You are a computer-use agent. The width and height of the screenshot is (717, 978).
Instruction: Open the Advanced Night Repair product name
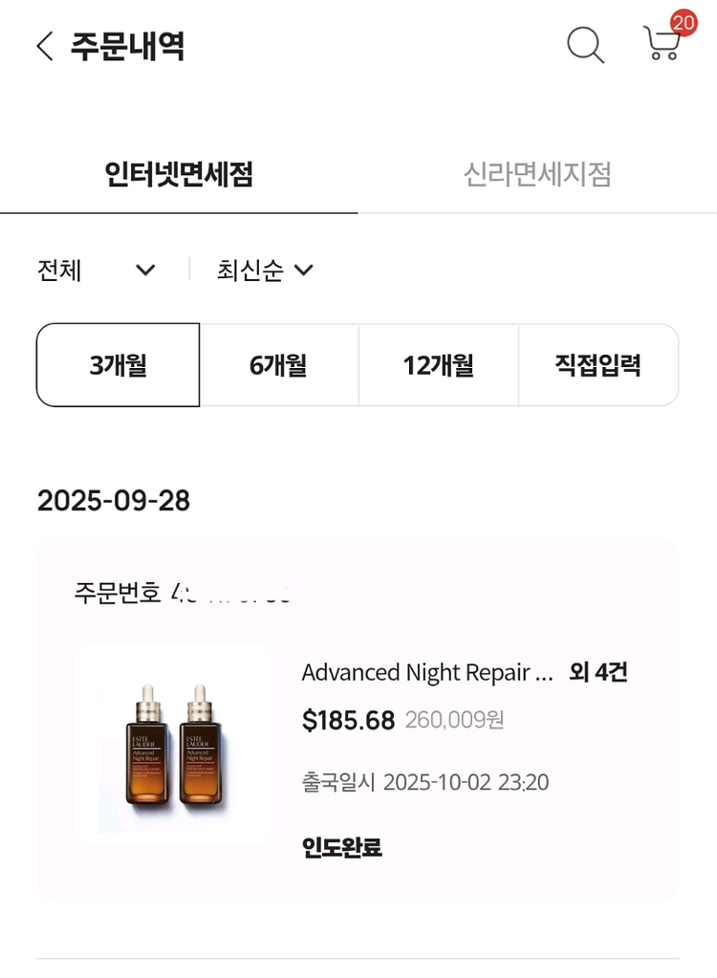pos(427,673)
